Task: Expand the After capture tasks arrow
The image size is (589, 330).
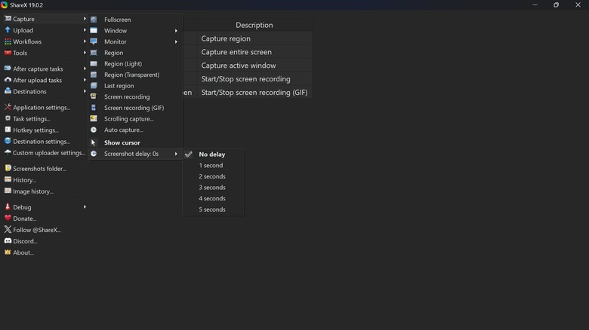Action: click(x=85, y=69)
